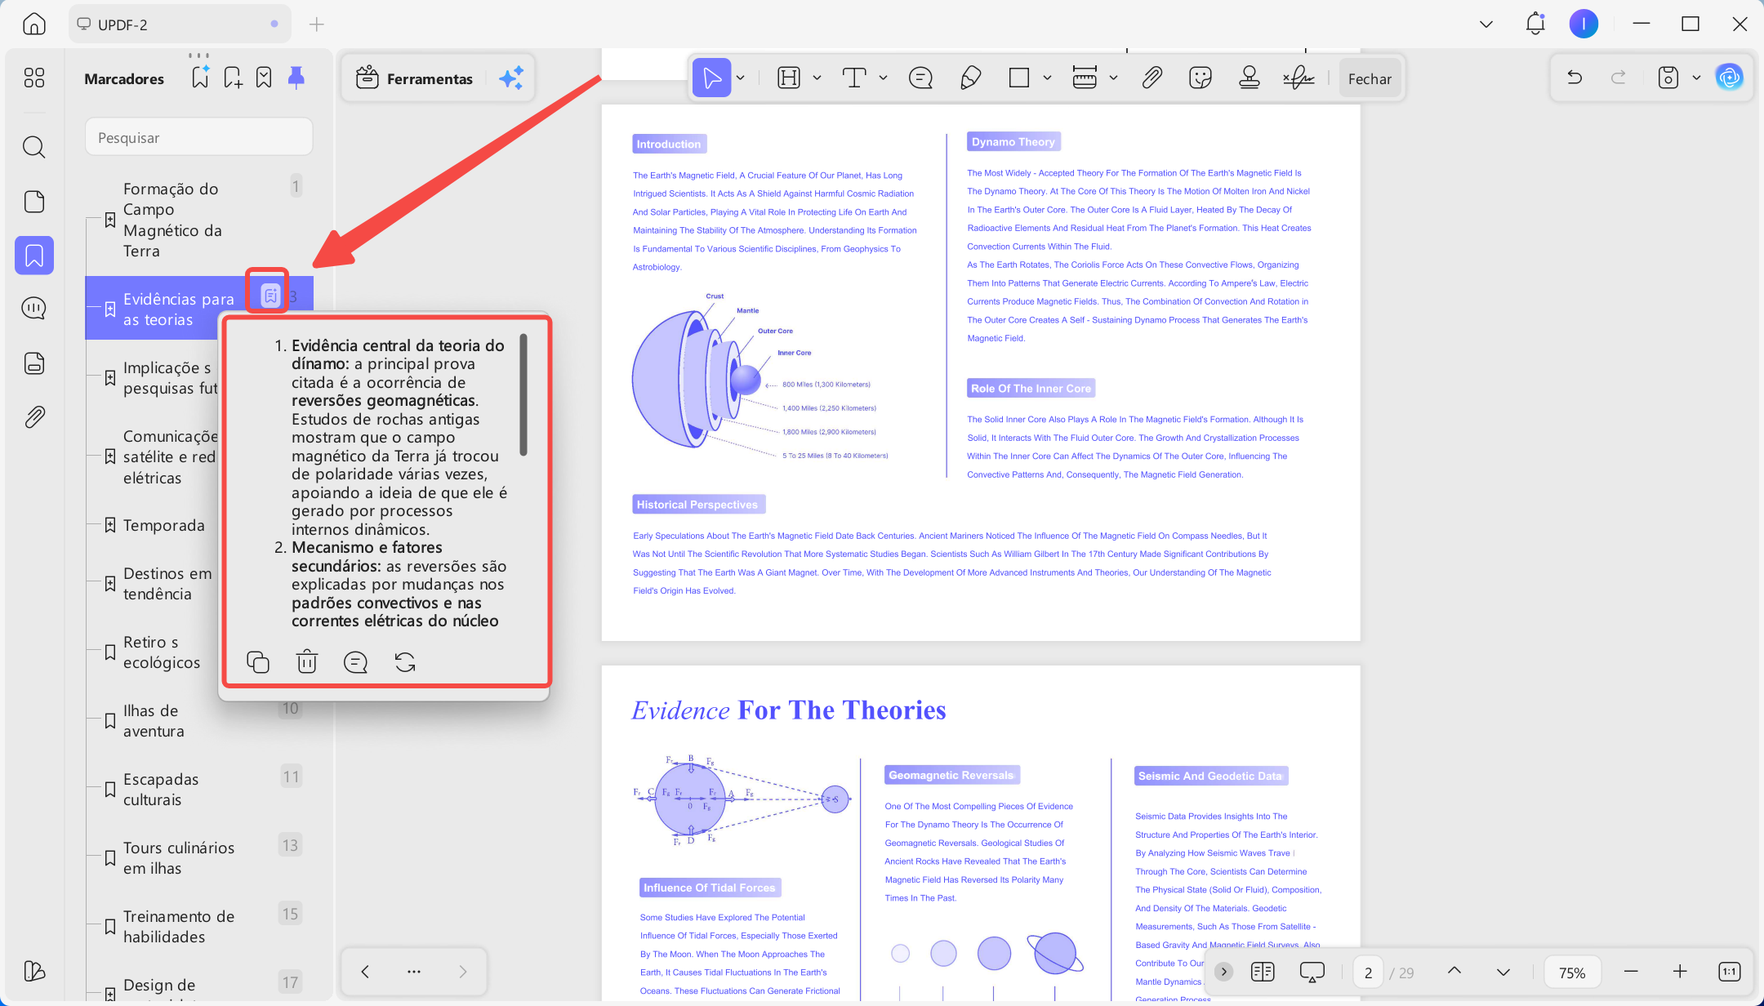Click the AI bookmark generation icon
This screenshot has width=1764, height=1006.
coord(200,77)
